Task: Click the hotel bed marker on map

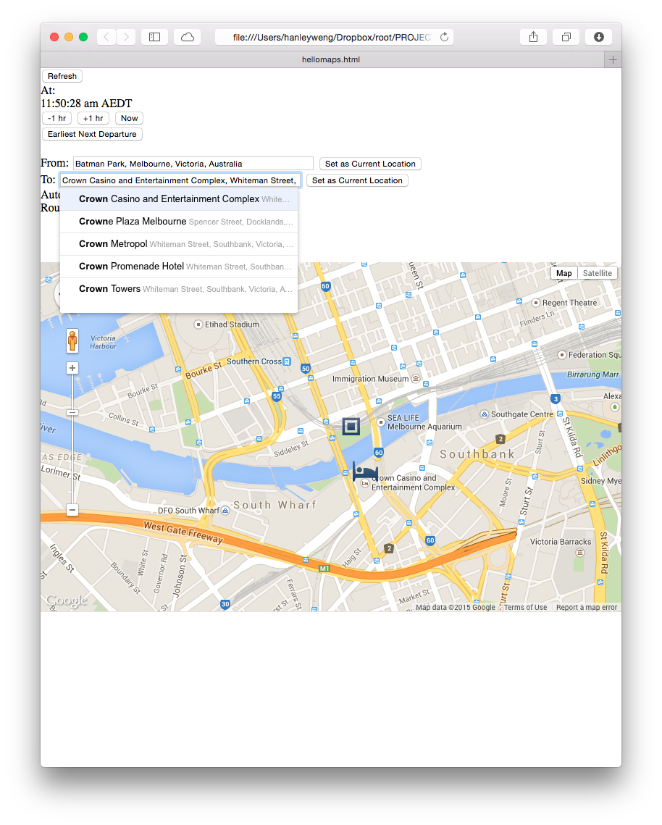Action: [x=364, y=471]
